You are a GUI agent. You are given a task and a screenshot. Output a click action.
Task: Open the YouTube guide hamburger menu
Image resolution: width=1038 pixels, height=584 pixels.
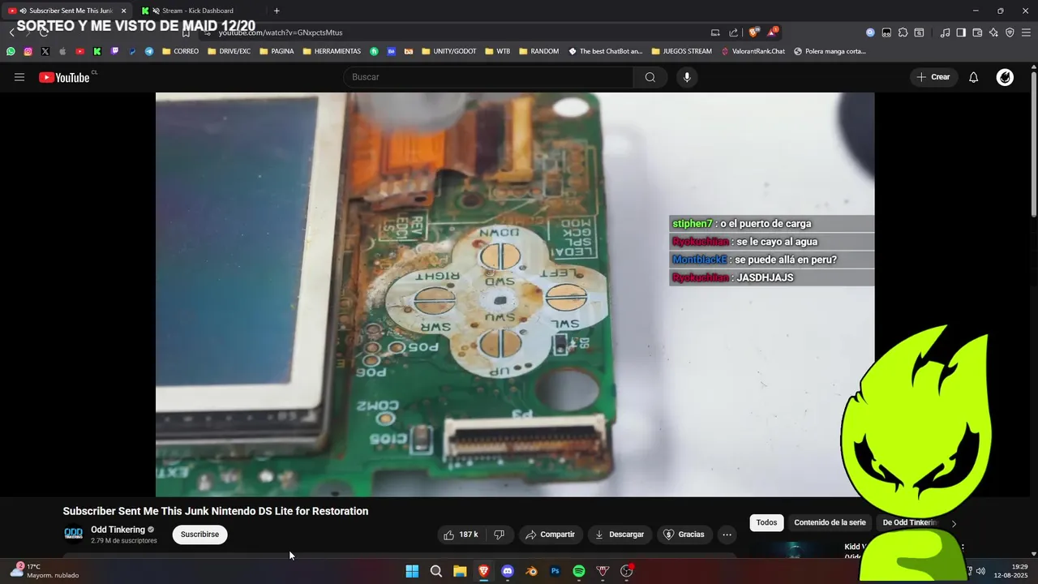(19, 77)
